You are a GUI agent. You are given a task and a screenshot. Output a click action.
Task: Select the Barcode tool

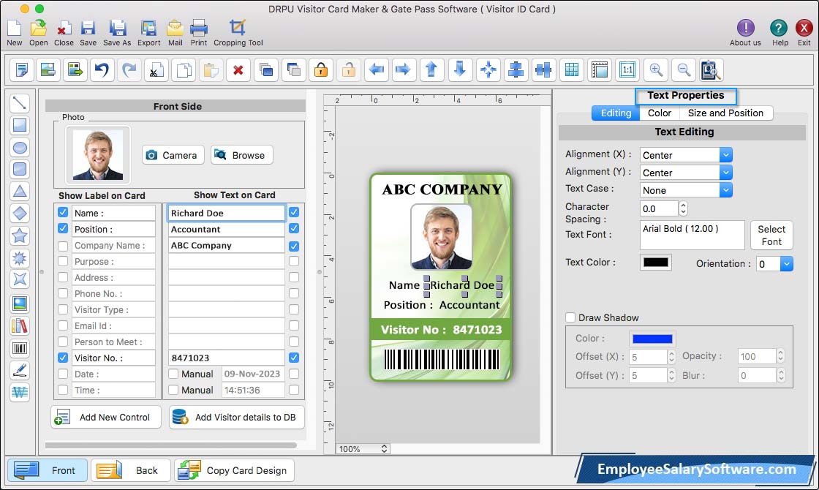click(x=19, y=348)
